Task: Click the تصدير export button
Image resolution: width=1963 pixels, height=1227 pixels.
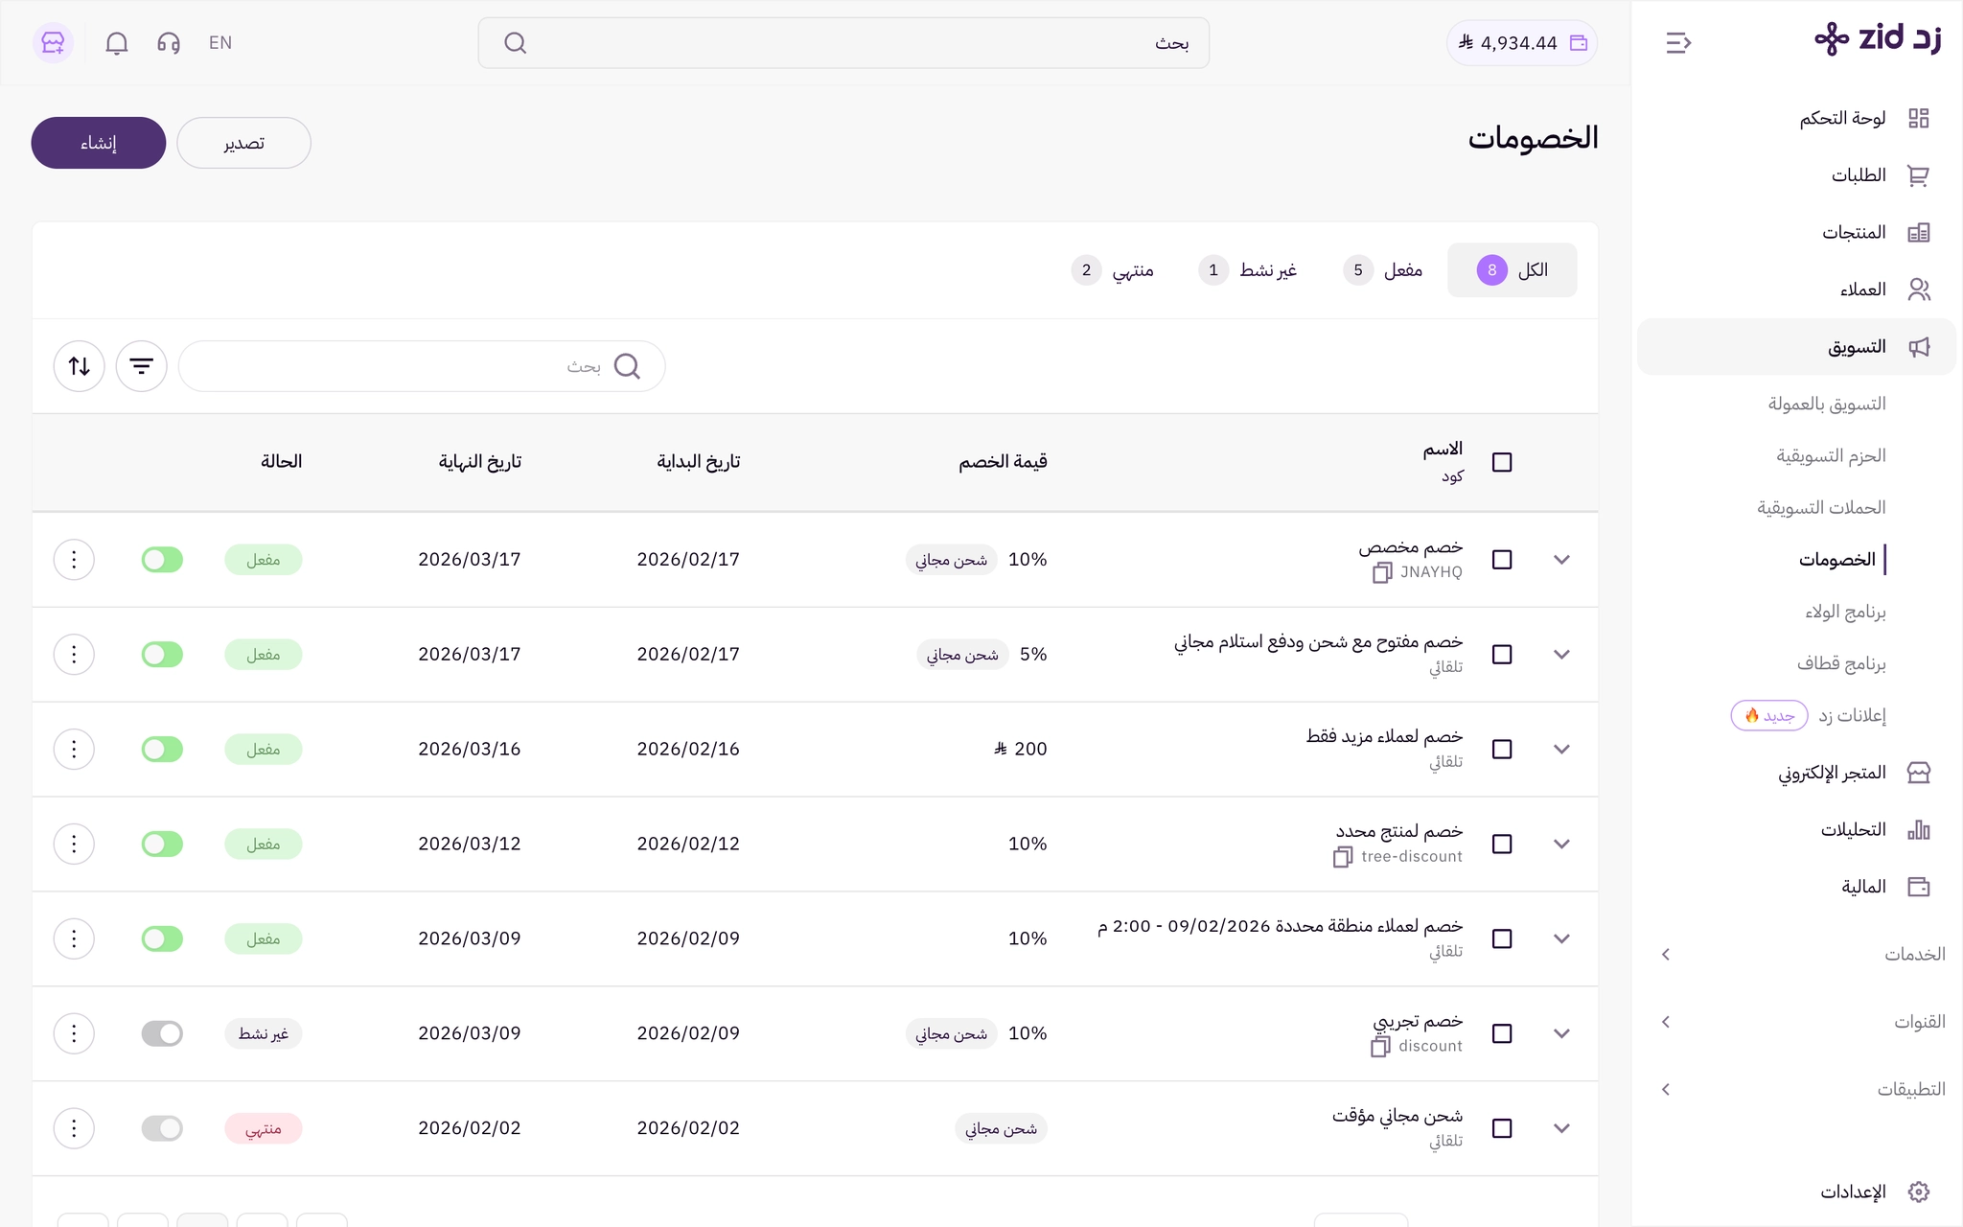Action: 243,142
